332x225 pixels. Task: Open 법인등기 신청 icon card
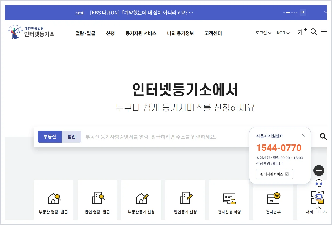pos(185,199)
